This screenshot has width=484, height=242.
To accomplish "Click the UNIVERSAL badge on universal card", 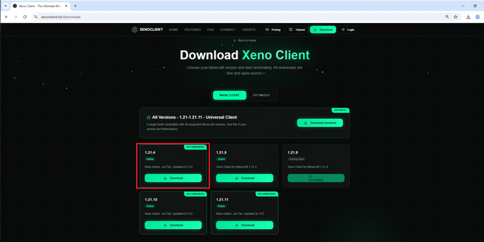I will (340, 110).
